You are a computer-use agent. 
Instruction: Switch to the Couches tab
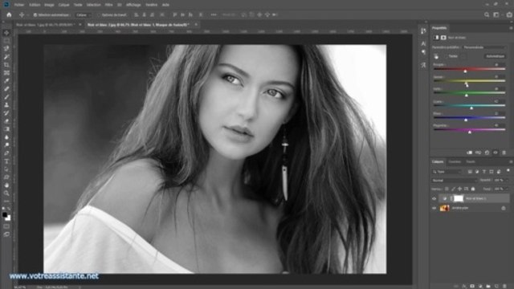[455, 162]
